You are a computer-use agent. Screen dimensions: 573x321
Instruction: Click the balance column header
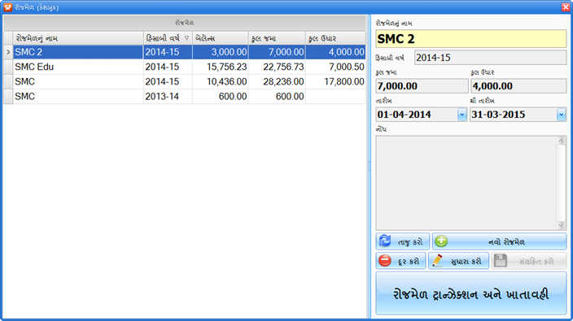coord(220,38)
